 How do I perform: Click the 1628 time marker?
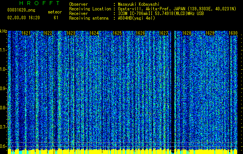pyautogui.click(x=187, y=33)
